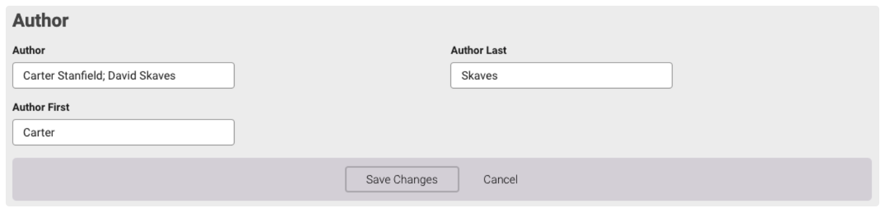Focus the Author Last input field
885x215 pixels.
point(561,75)
